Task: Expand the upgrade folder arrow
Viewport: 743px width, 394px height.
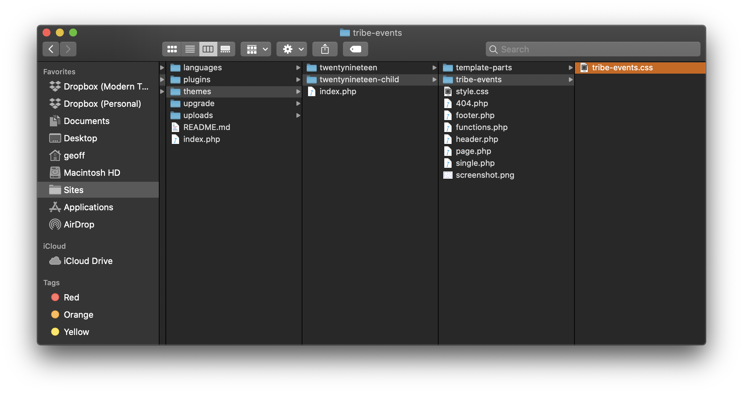Action: (298, 103)
